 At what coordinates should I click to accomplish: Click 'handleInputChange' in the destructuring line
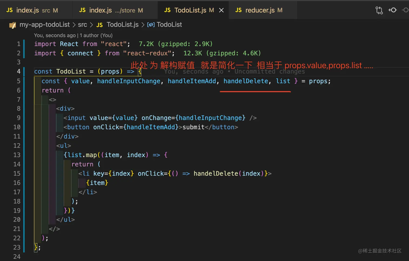pos(129,81)
